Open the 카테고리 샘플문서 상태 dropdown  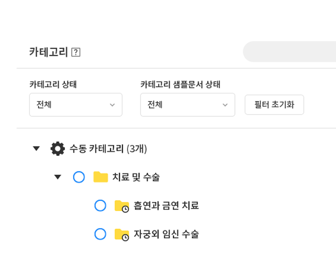coord(188,105)
